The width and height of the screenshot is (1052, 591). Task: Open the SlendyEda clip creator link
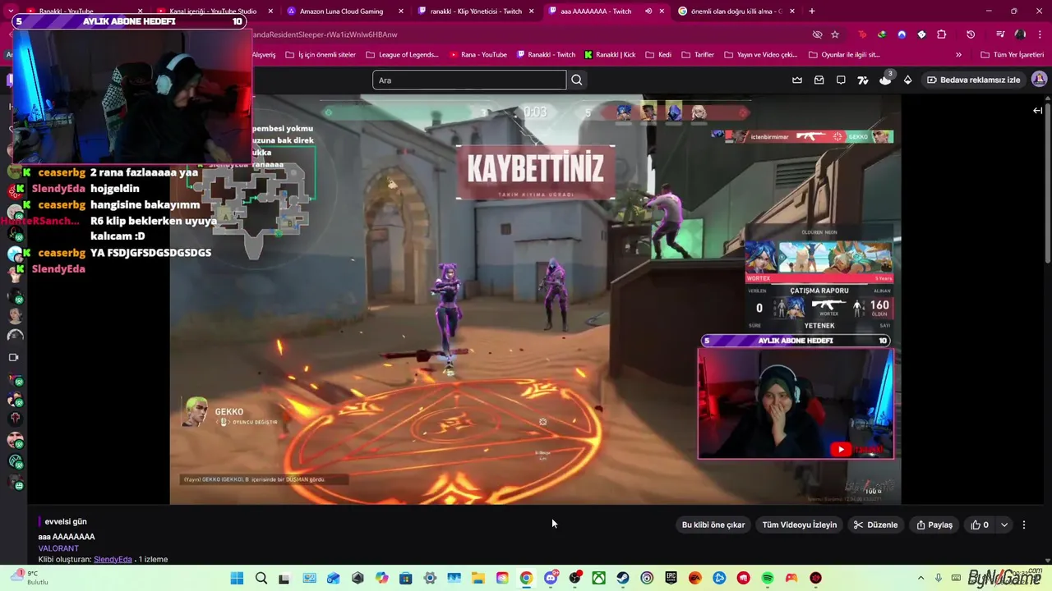pyautogui.click(x=113, y=559)
